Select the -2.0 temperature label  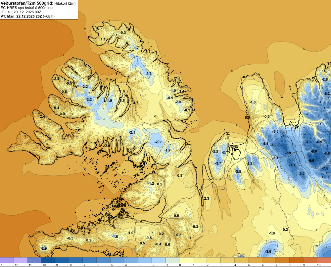coord(178,102)
